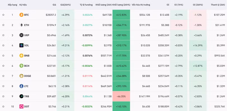Favorite ETH with its star
The image size is (227, 111).
coord(3,25)
